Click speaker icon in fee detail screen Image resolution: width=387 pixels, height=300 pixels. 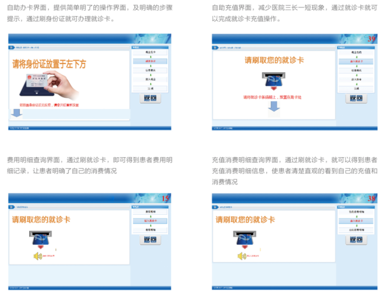(x=38, y=256)
